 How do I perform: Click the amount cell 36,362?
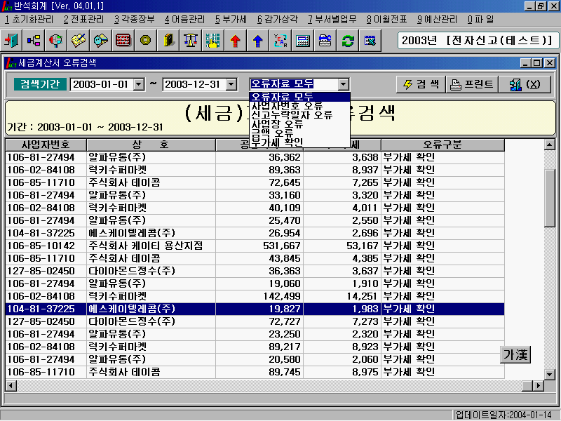[x=259, y=157]
